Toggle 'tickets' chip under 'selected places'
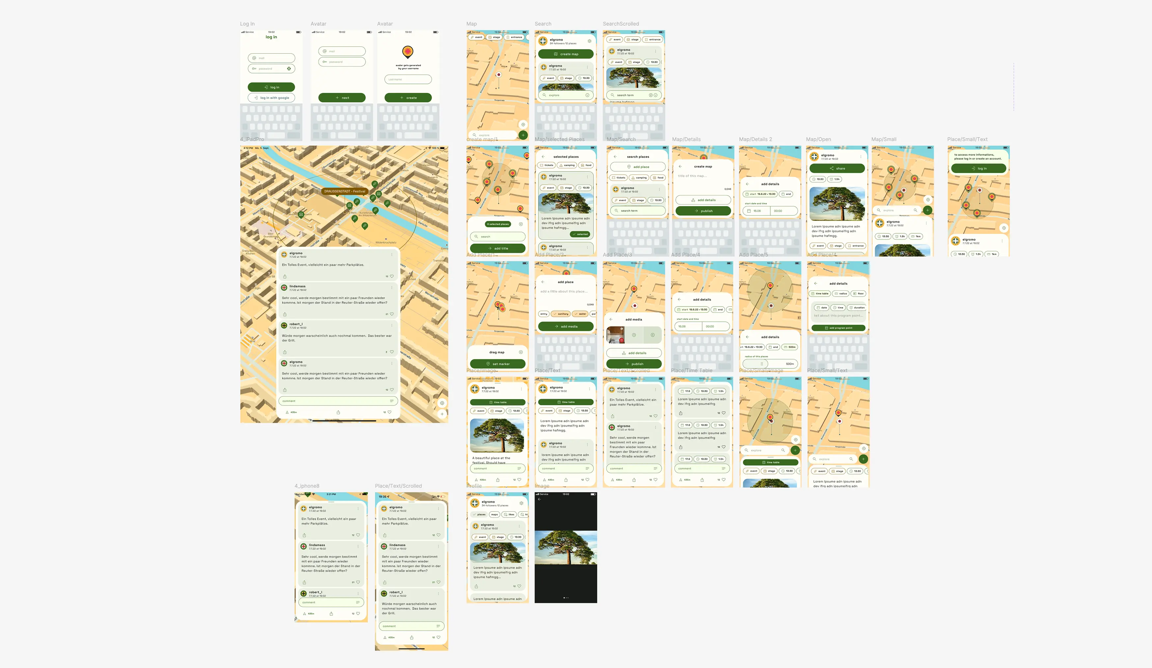Viewport: 1152px width, 668px height. point(547,165)
